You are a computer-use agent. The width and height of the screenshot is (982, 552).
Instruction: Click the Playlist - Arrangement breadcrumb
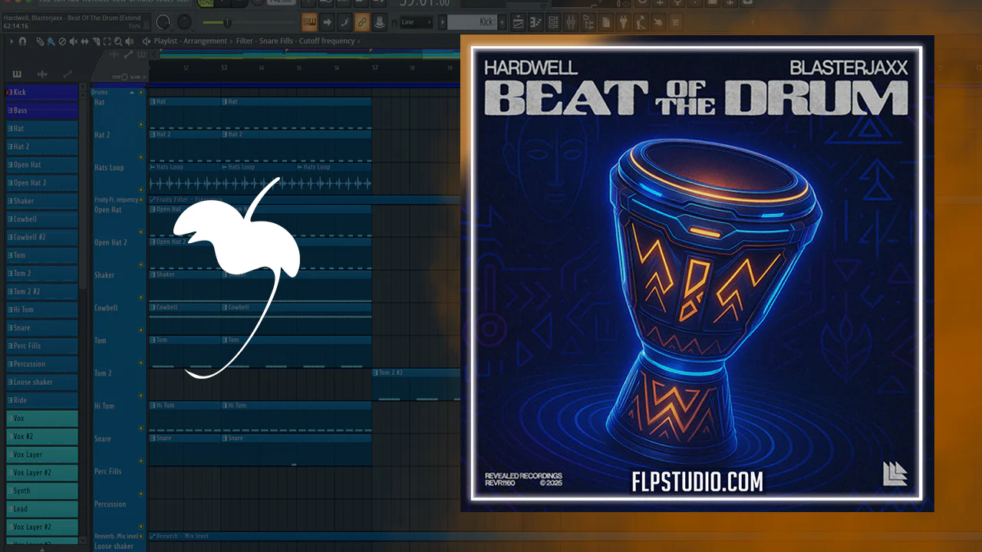pos(190,41)
